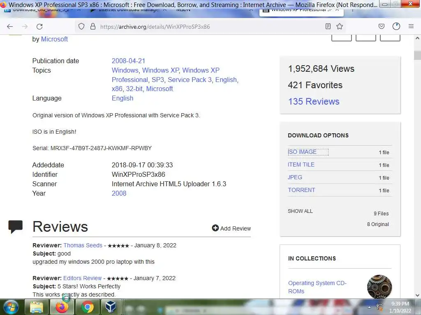
Task: Close the active Windows XP Professional tab
Action: pos(337,10)
